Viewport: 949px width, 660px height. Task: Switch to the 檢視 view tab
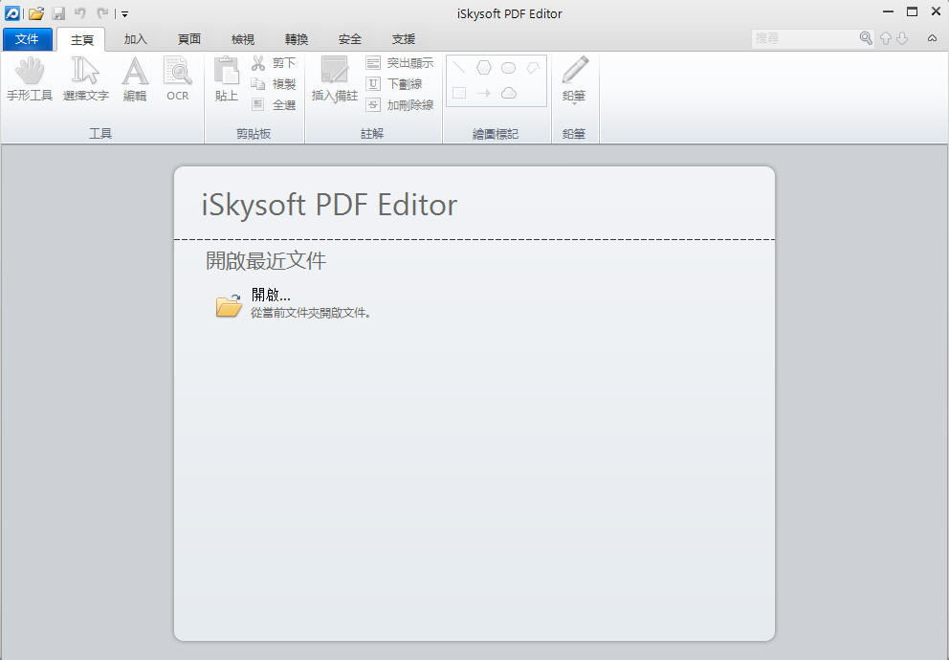click(x=243, y=39)
